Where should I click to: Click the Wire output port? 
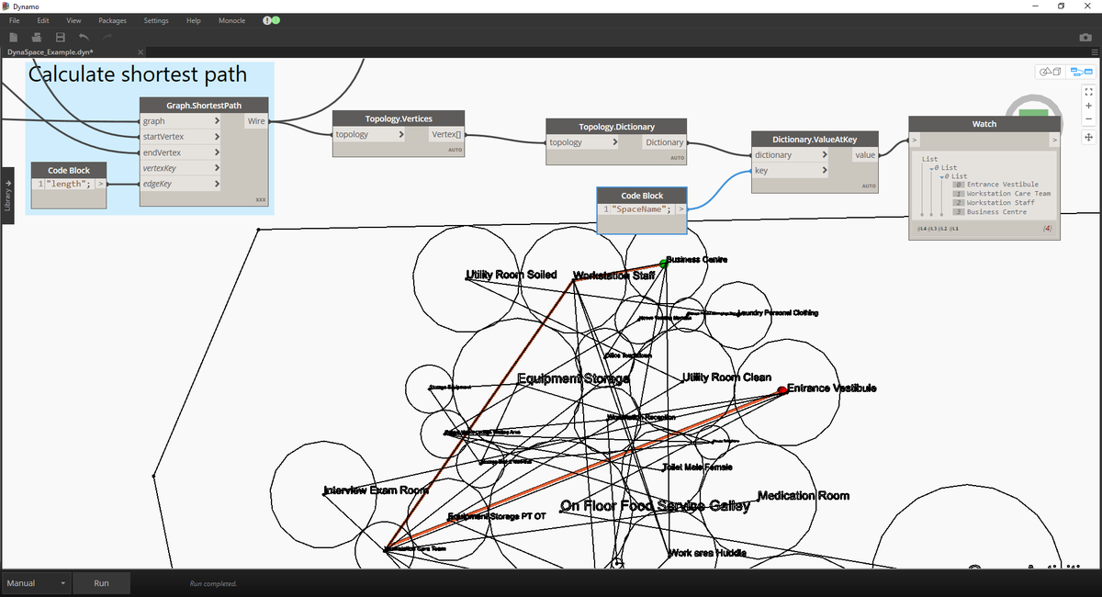coord(256,120)
